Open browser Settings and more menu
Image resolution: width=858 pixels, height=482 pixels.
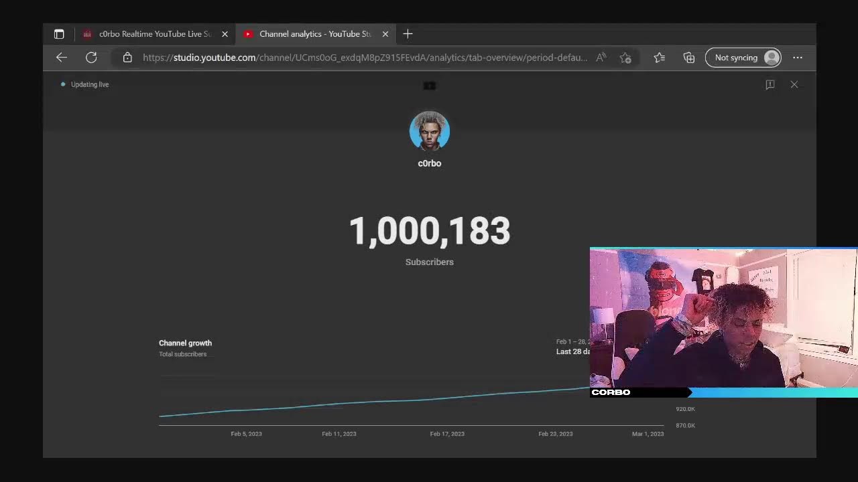798,58
